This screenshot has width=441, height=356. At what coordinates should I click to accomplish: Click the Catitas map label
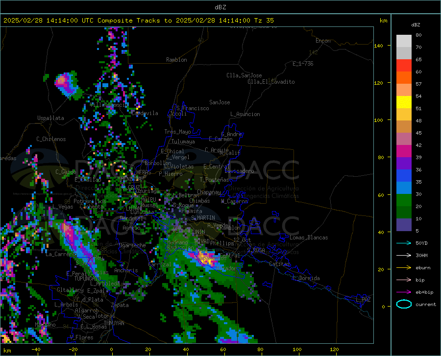pyautogui.click(x=280, y=264)
